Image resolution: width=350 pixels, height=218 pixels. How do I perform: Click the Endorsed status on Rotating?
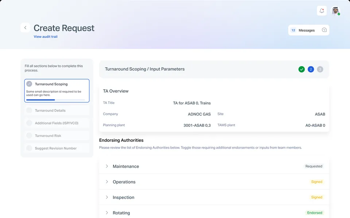(x=315, y=213)
